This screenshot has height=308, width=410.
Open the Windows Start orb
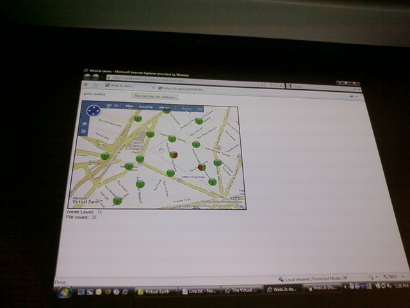pyautogui.click(x=64, y=292)
